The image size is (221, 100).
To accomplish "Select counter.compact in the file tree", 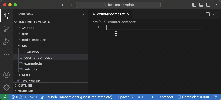I will (51, 57).
